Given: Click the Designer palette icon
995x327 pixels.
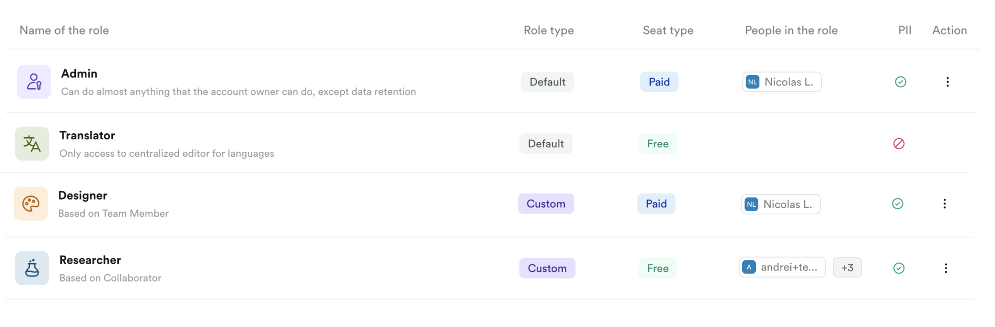Looking at the screenshot, I should tap(31, 204).
